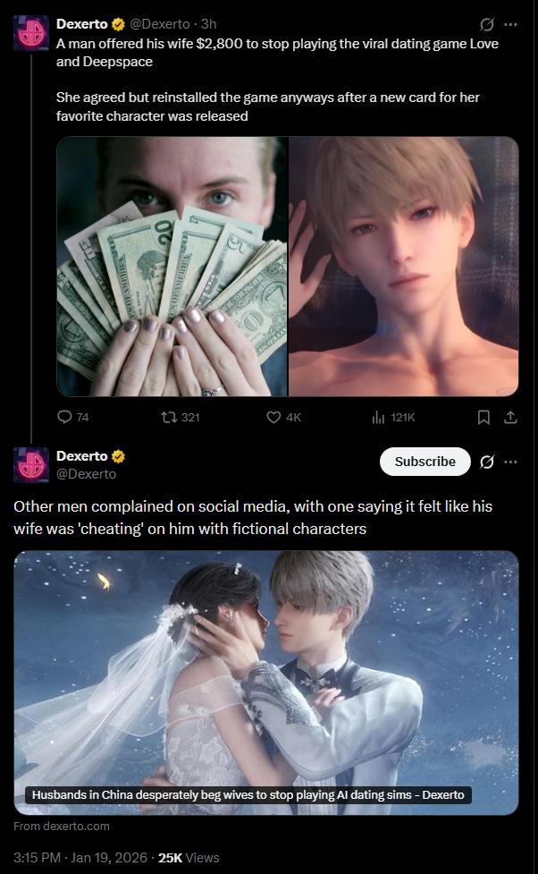This screenshot has width=538, height=874.
Task: Open Dexerto avatar on the second tweet
Action: click(x=31, y=464)
